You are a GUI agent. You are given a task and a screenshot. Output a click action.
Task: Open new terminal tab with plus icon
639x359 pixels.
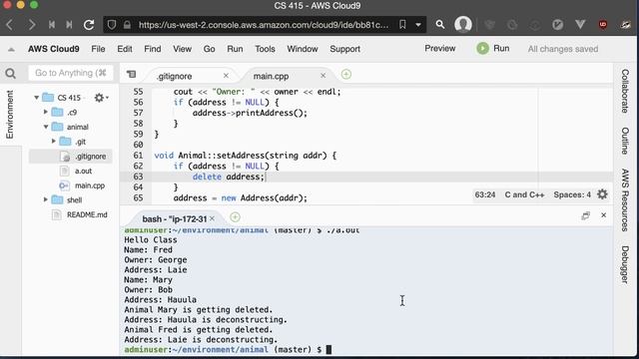pos(235,217)
